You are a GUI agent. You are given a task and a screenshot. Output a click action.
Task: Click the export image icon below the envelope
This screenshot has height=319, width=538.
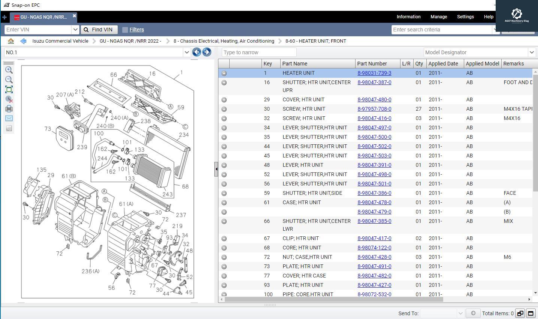pyautogui.click(x=9, y=128)
